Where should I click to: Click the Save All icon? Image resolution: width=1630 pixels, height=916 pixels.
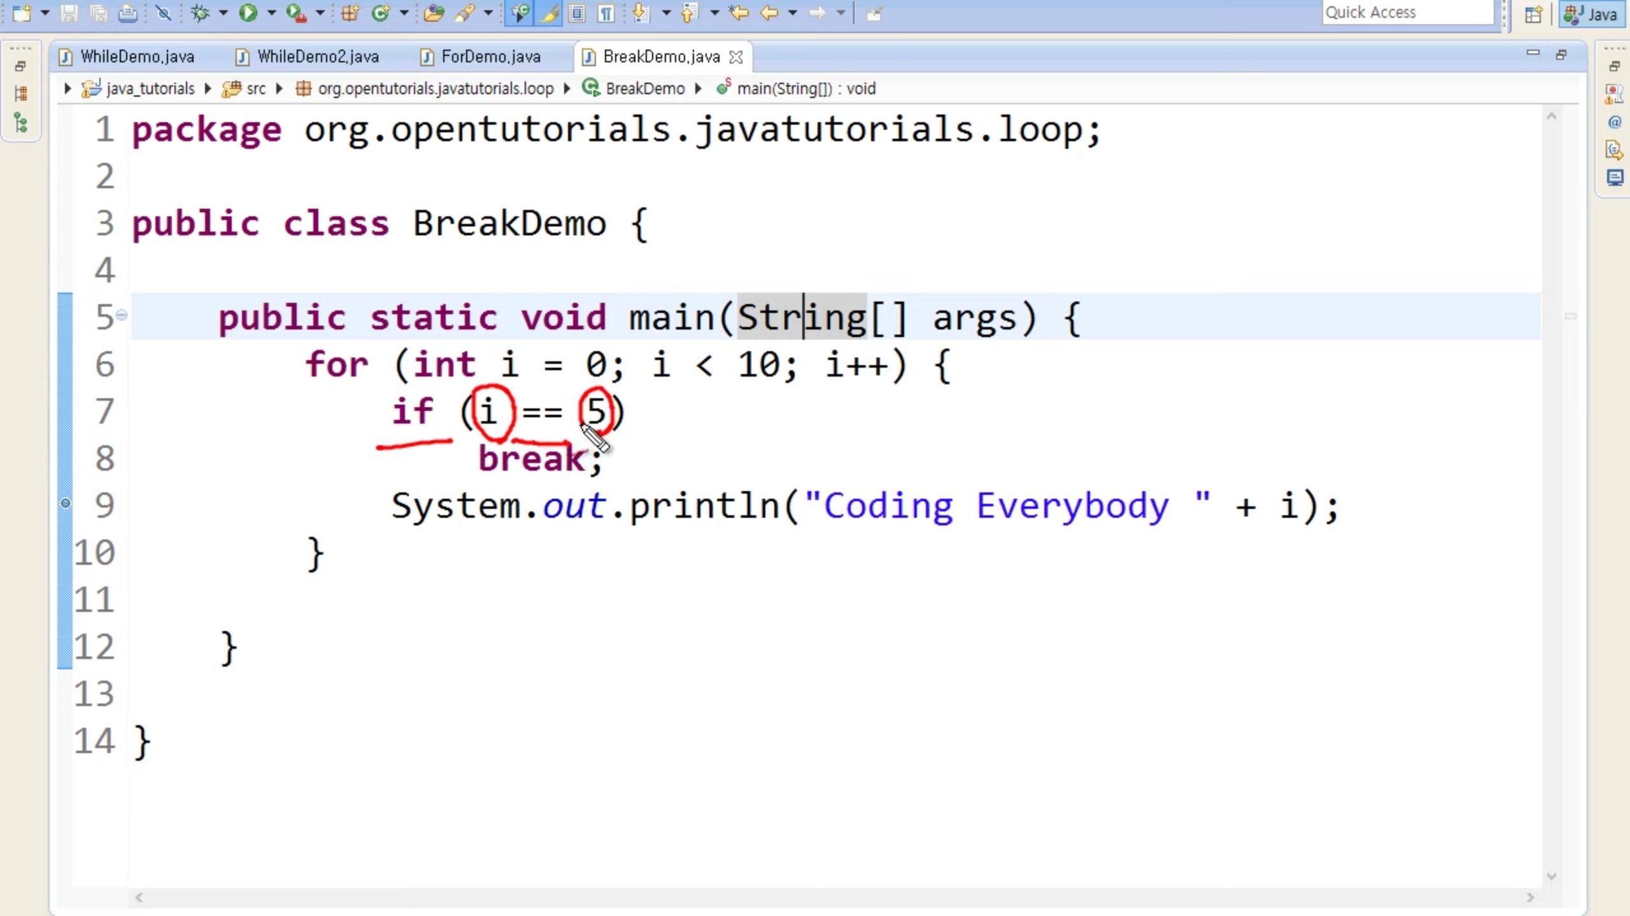pyautogui.click(x=99, y=13)
